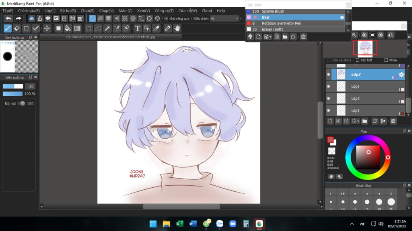Pick the Move tool
Viewport: 412px width, 231px height.
[47, 28]
